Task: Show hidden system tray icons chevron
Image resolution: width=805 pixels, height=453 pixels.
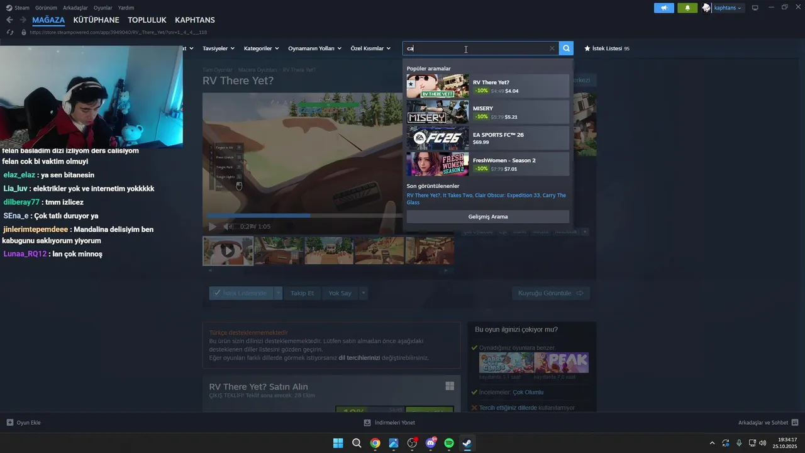Action: [x=712, y=443]
